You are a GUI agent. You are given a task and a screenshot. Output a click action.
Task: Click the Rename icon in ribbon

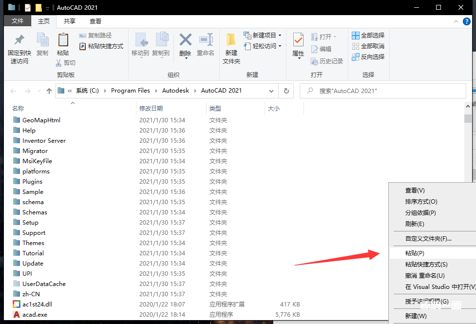(x=206, y=40)
